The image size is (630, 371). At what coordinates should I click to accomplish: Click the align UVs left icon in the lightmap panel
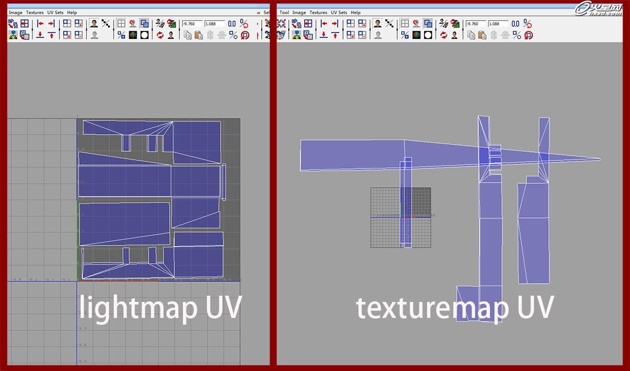coord(40,23)
